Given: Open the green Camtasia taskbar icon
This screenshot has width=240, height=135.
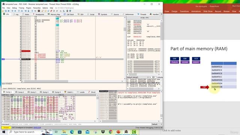Looking at the screenshot, I should [x=134, y=132].
